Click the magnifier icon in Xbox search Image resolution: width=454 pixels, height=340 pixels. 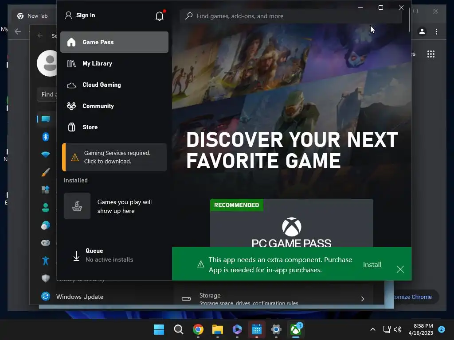189,16
